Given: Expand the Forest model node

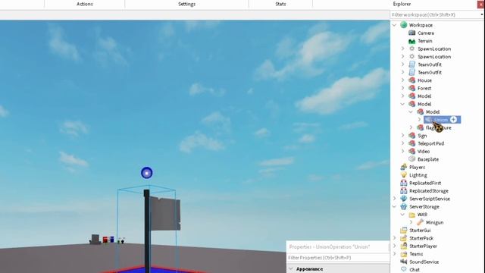Looking at the screenshot, I should click(x=402, y=88).
